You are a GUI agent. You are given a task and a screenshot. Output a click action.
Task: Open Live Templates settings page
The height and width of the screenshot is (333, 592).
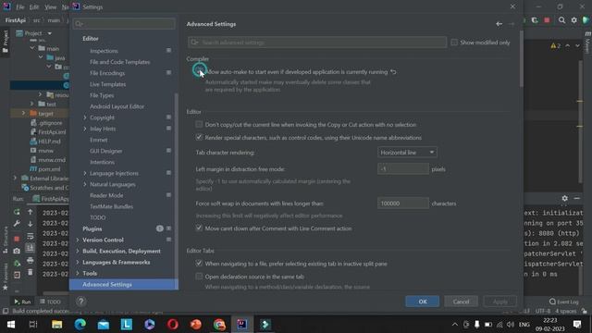(x=107, y=84)
